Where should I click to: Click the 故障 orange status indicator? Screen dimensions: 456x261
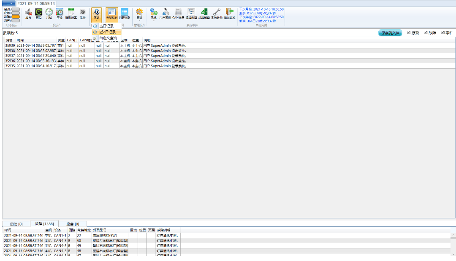click(x=16, y=16)
